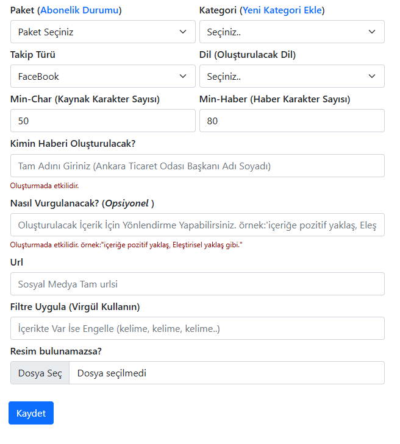Focus the İçerikte Var İse Engelle field

tap(198, 328)
